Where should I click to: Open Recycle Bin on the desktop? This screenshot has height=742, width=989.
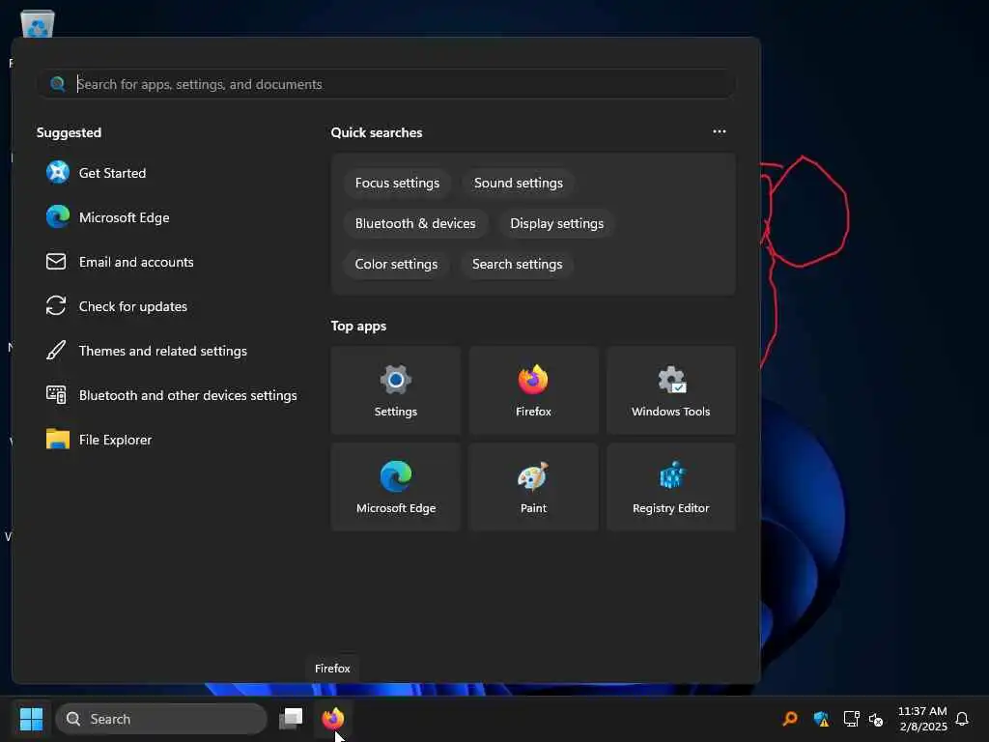38,24
